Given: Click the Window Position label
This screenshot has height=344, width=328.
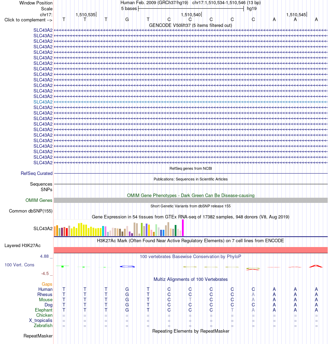Looking at the screenshot, I should click(36, 3).
